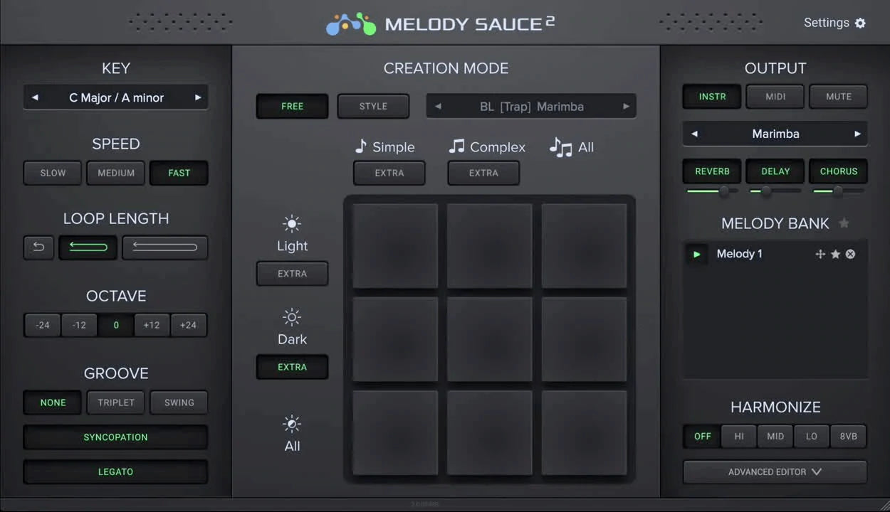This screenshot has height=512, width=890.
Task: Delete Melody 1 with the X icon
Action: (850, 254)
